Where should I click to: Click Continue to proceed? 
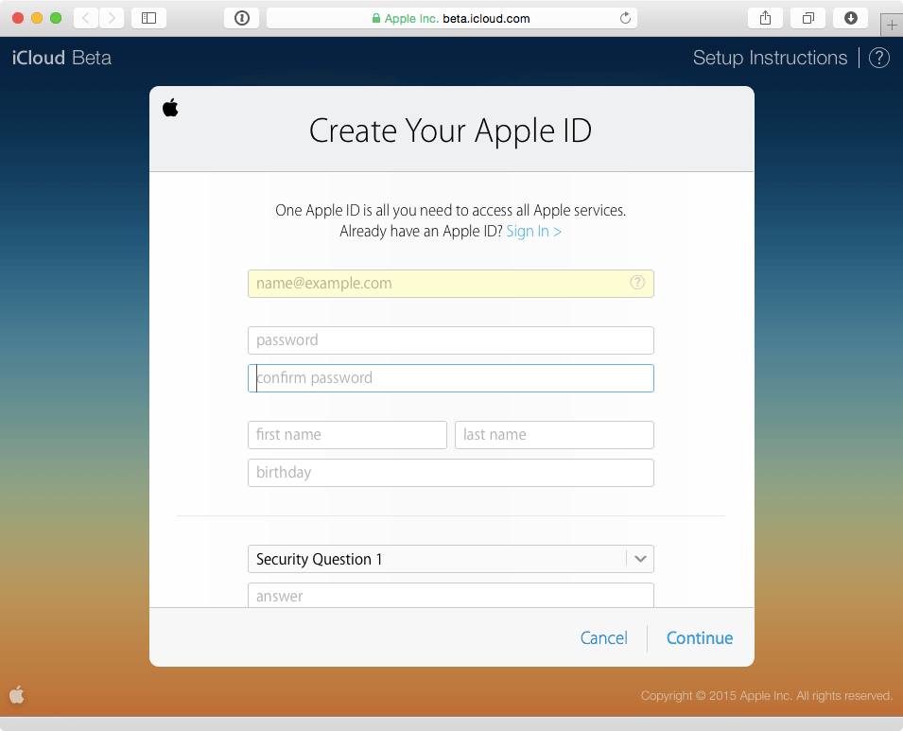699,637
